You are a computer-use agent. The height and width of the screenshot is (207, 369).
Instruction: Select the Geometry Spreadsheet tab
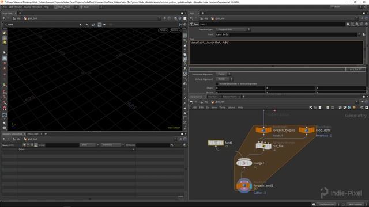click(12, 134)
